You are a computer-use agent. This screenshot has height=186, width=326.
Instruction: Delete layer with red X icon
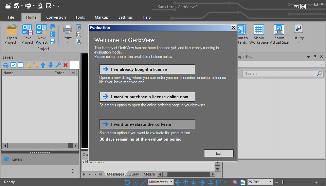66,65
